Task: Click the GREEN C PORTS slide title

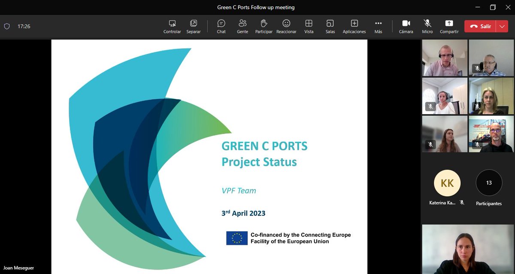Action: click(264, 146)
